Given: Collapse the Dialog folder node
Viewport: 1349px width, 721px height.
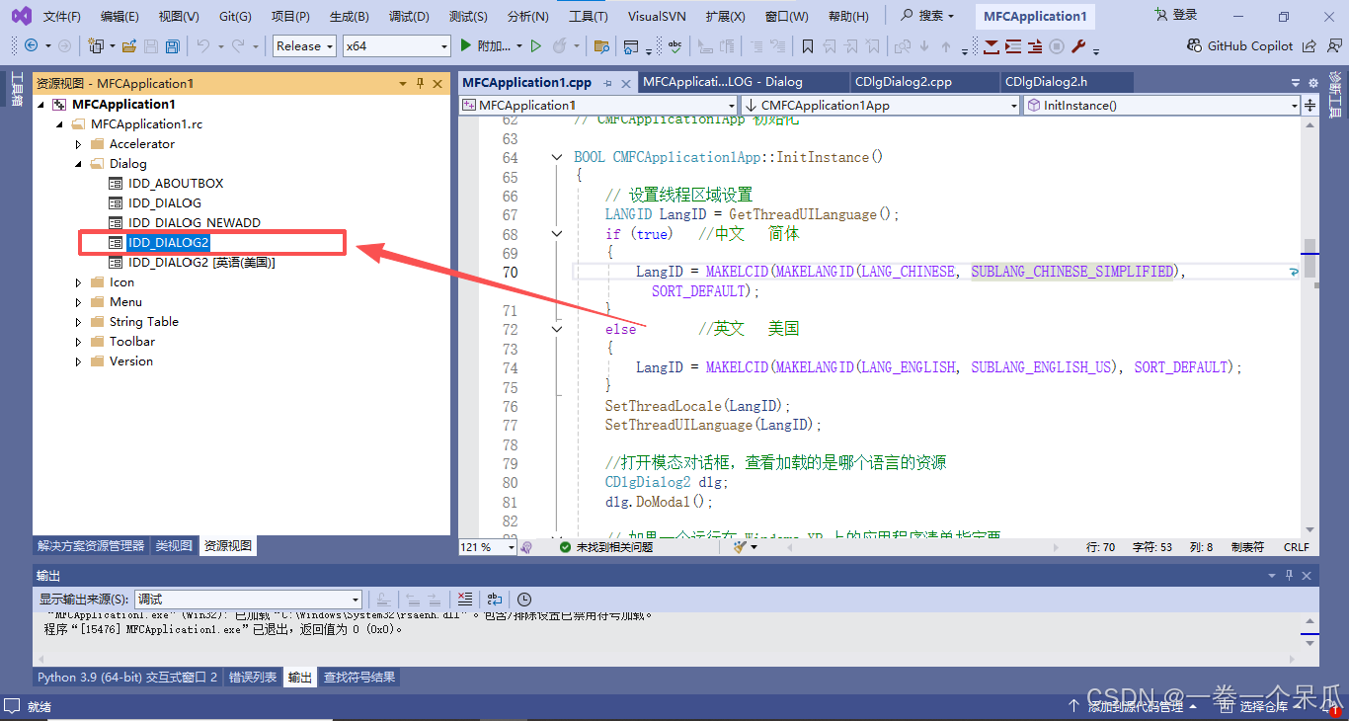Looking at the screenshot, I should [x=79, y=164].
